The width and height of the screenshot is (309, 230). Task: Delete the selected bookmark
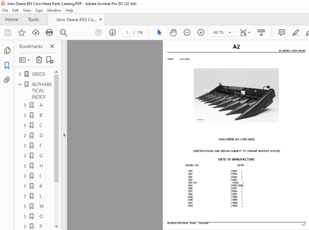(x=39, y=60)
